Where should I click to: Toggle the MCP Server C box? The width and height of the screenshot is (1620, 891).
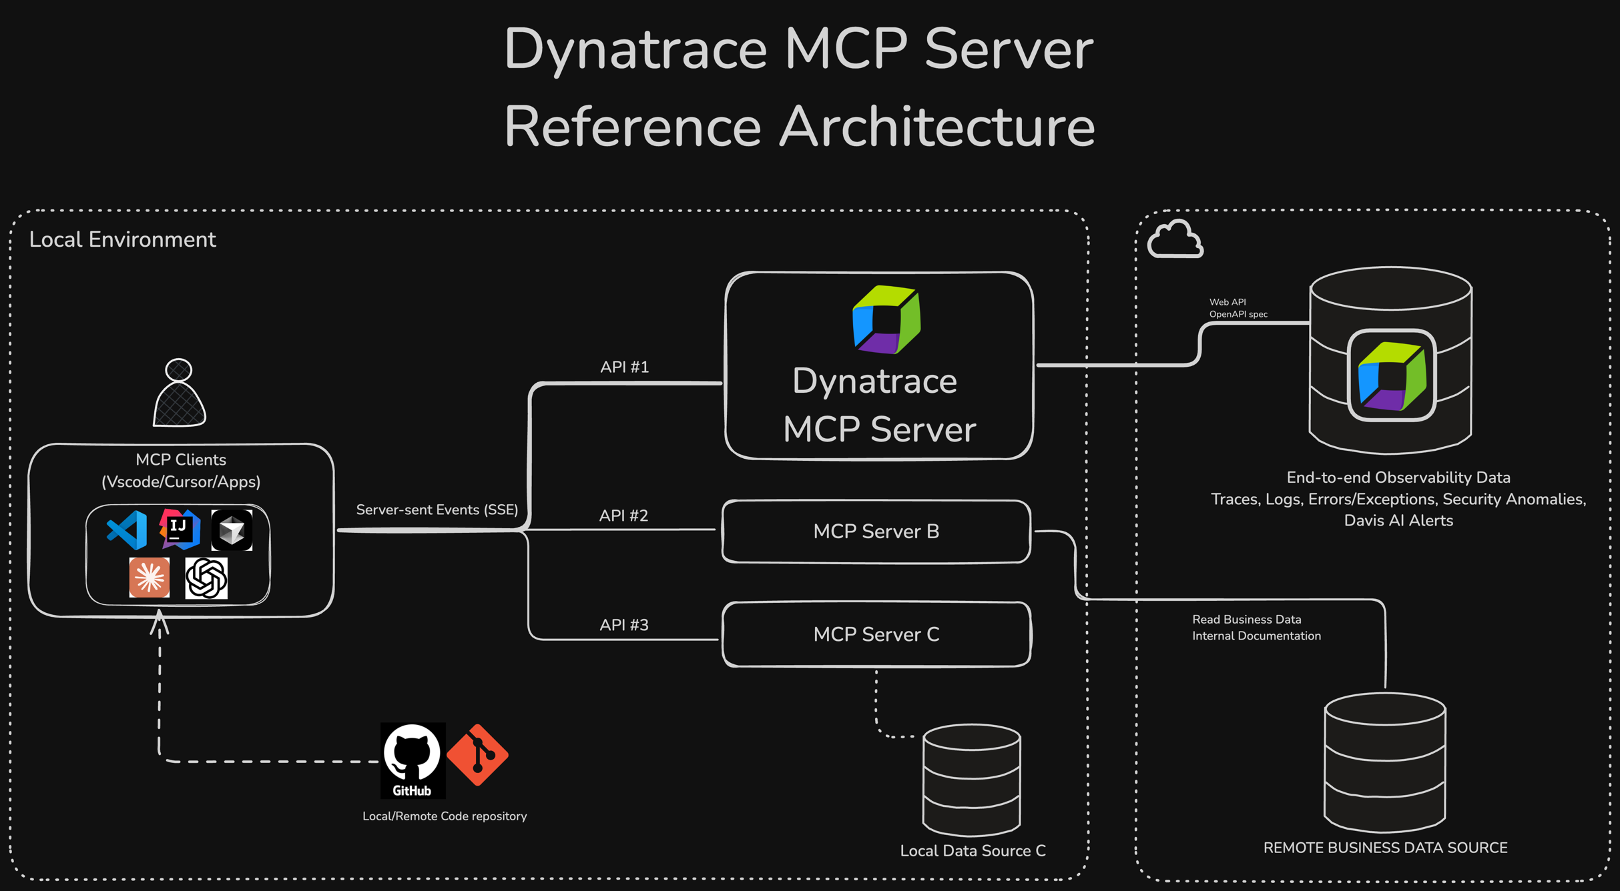pyautogui.click(x=876, y=634)
